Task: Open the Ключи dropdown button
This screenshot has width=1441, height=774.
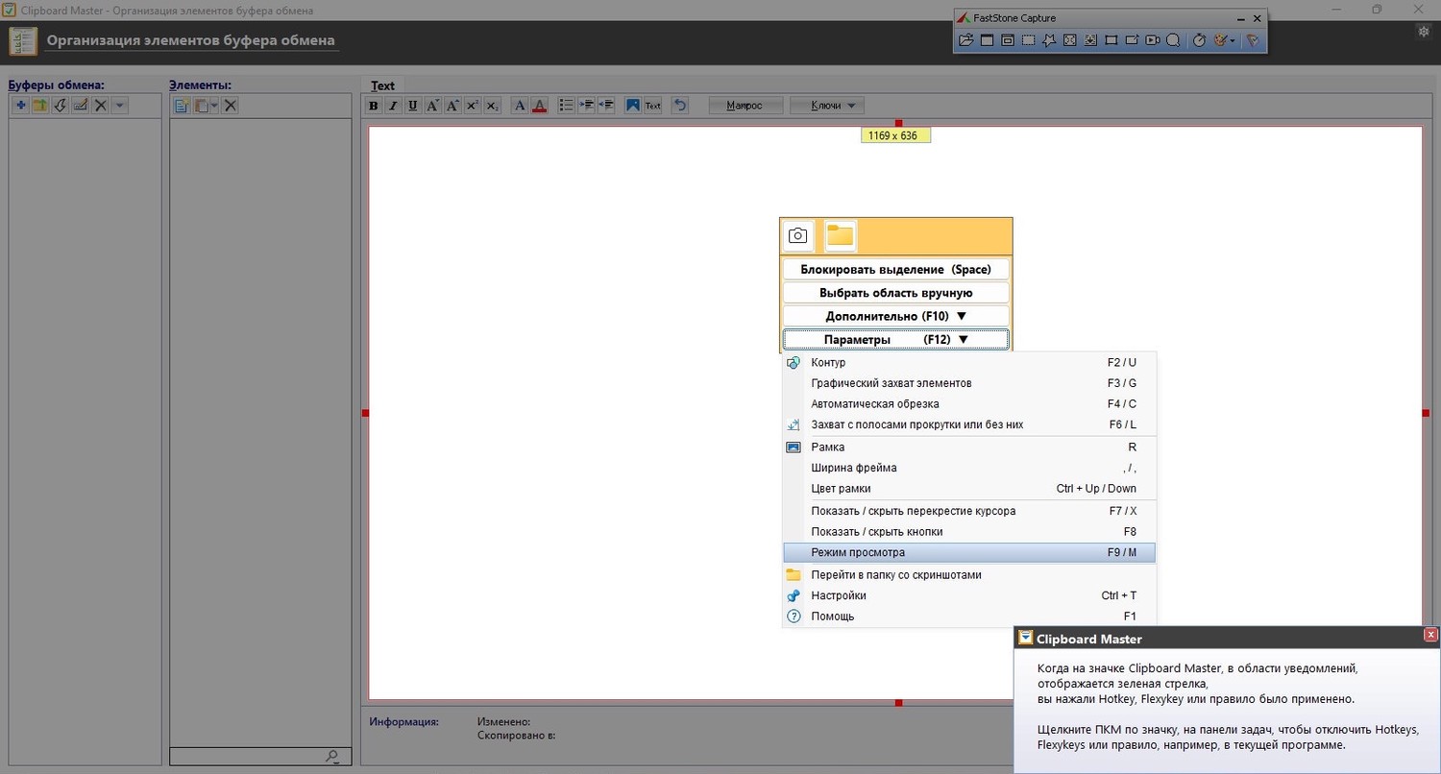Action: pos(827,106)
